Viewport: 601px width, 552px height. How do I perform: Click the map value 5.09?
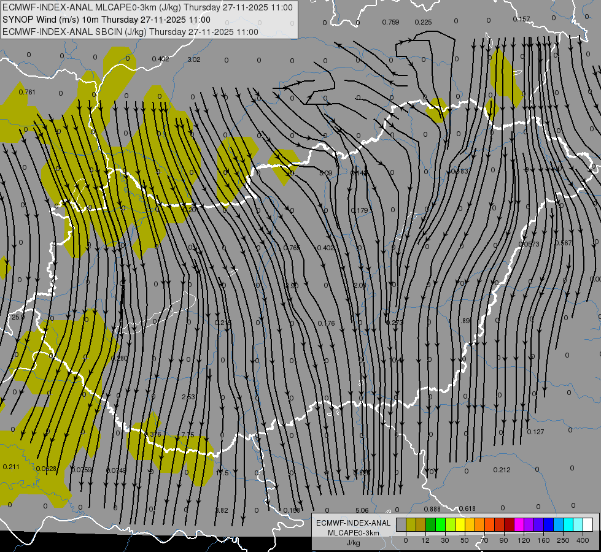[x=326, y=173]
